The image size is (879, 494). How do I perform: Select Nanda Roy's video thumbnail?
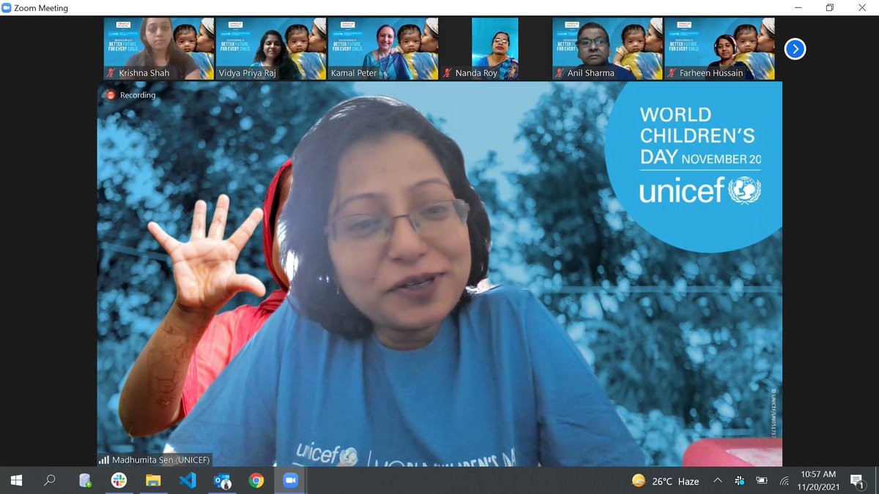coord(494,49)
